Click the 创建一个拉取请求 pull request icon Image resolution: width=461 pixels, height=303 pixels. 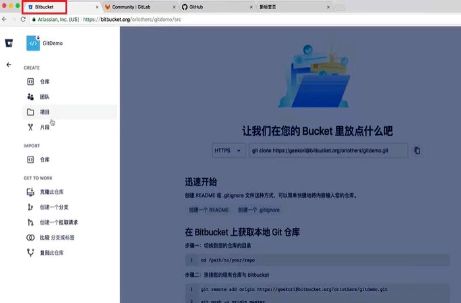(30, 222)
